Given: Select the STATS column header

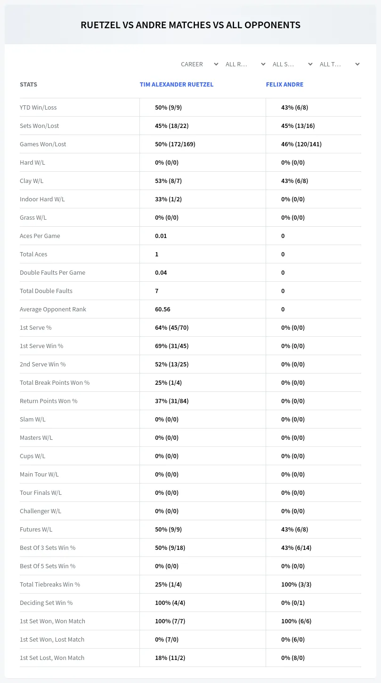Looking at the screenshot, I should (28, 85).
